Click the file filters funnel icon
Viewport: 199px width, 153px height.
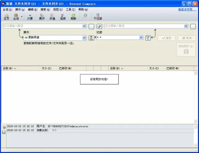(x=148, y=38)
